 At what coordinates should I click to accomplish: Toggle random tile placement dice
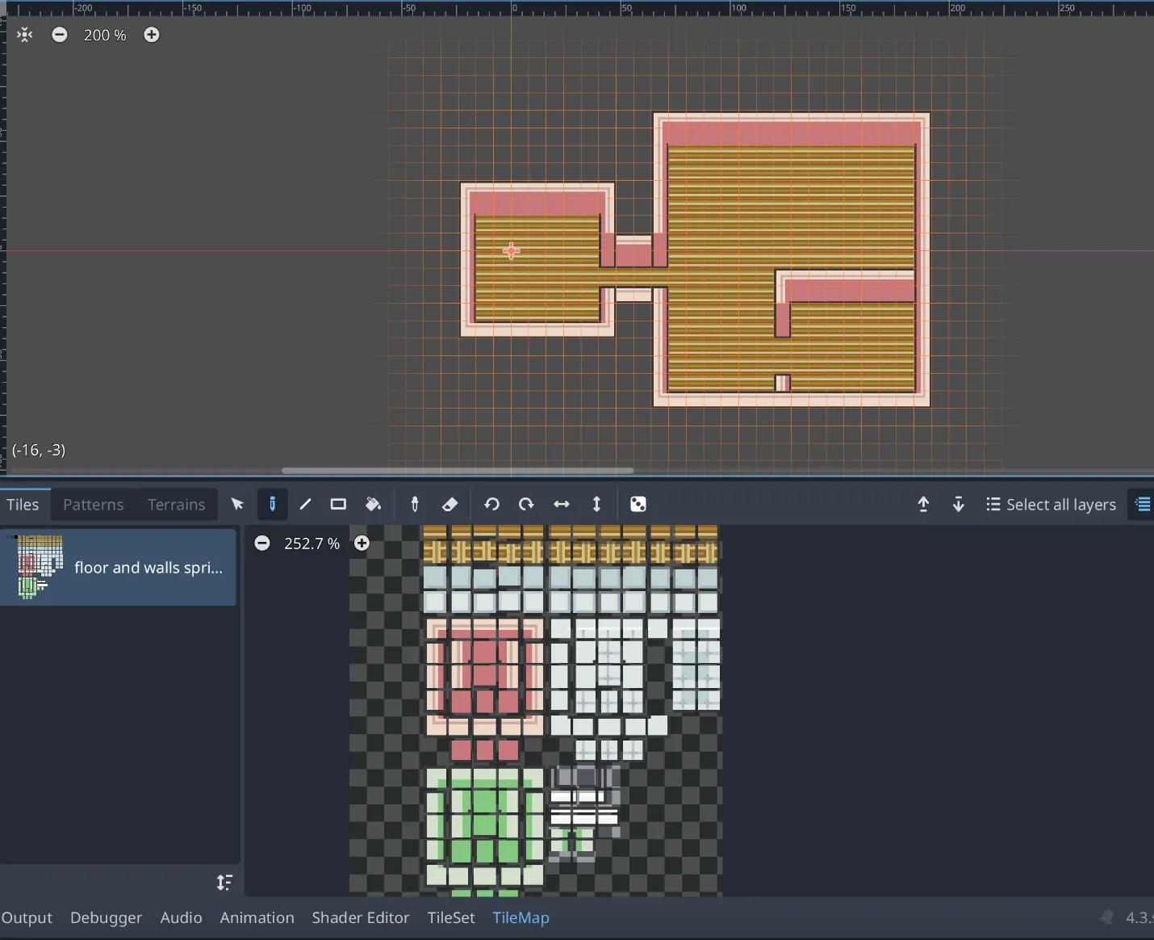coord(638,505)
